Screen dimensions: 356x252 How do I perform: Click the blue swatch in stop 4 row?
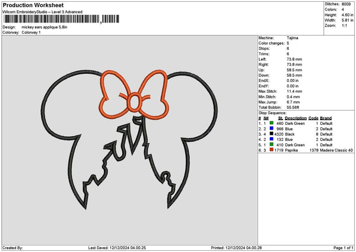(272, 139)
